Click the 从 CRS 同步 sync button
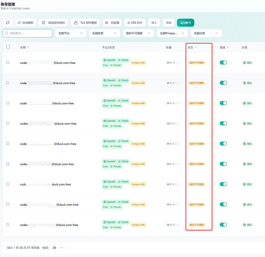This screenshot has width=265, height=257. click(135, 23)
